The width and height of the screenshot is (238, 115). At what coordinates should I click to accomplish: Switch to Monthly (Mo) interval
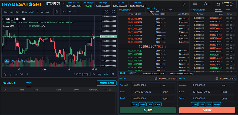click(47, 12)
